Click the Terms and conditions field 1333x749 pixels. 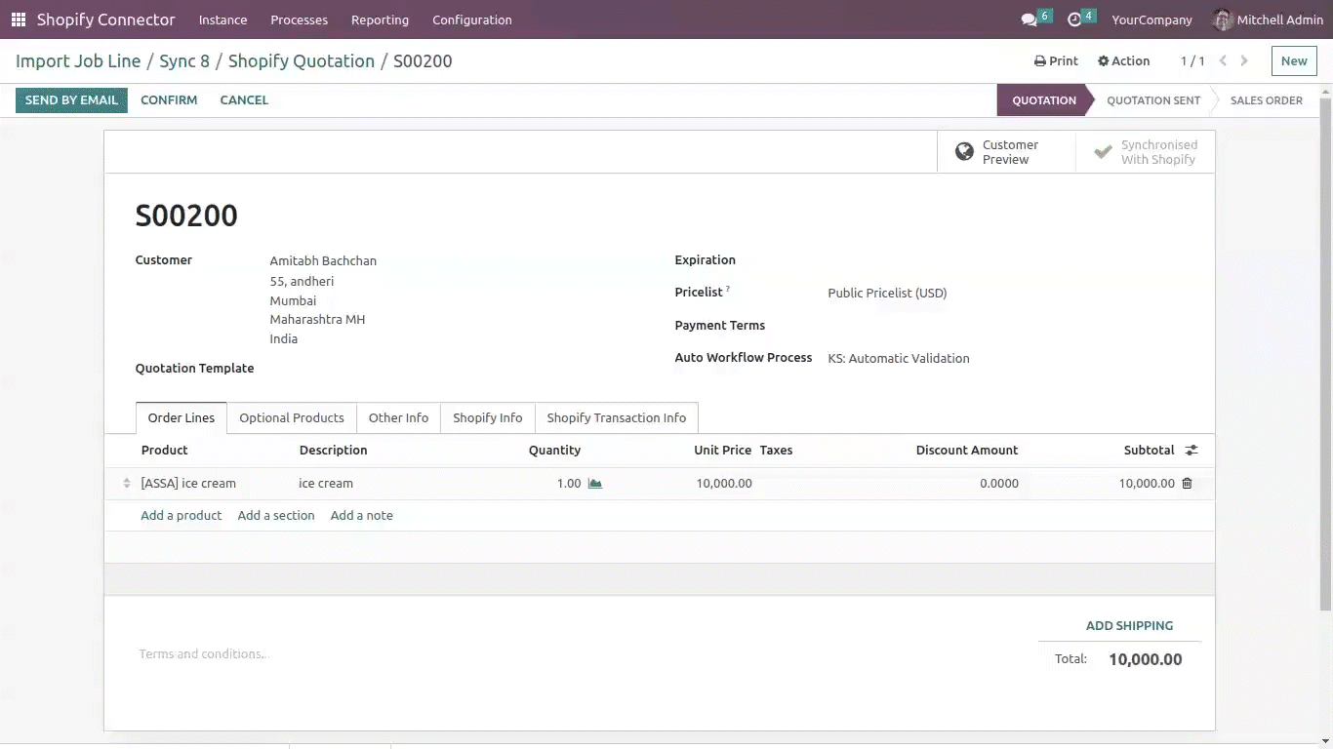pos(203,654)
